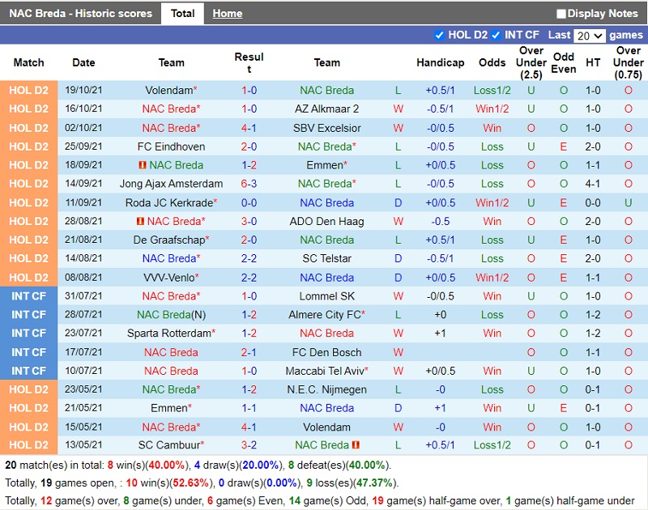Check the Display Notes checkbox

[561, 14]
